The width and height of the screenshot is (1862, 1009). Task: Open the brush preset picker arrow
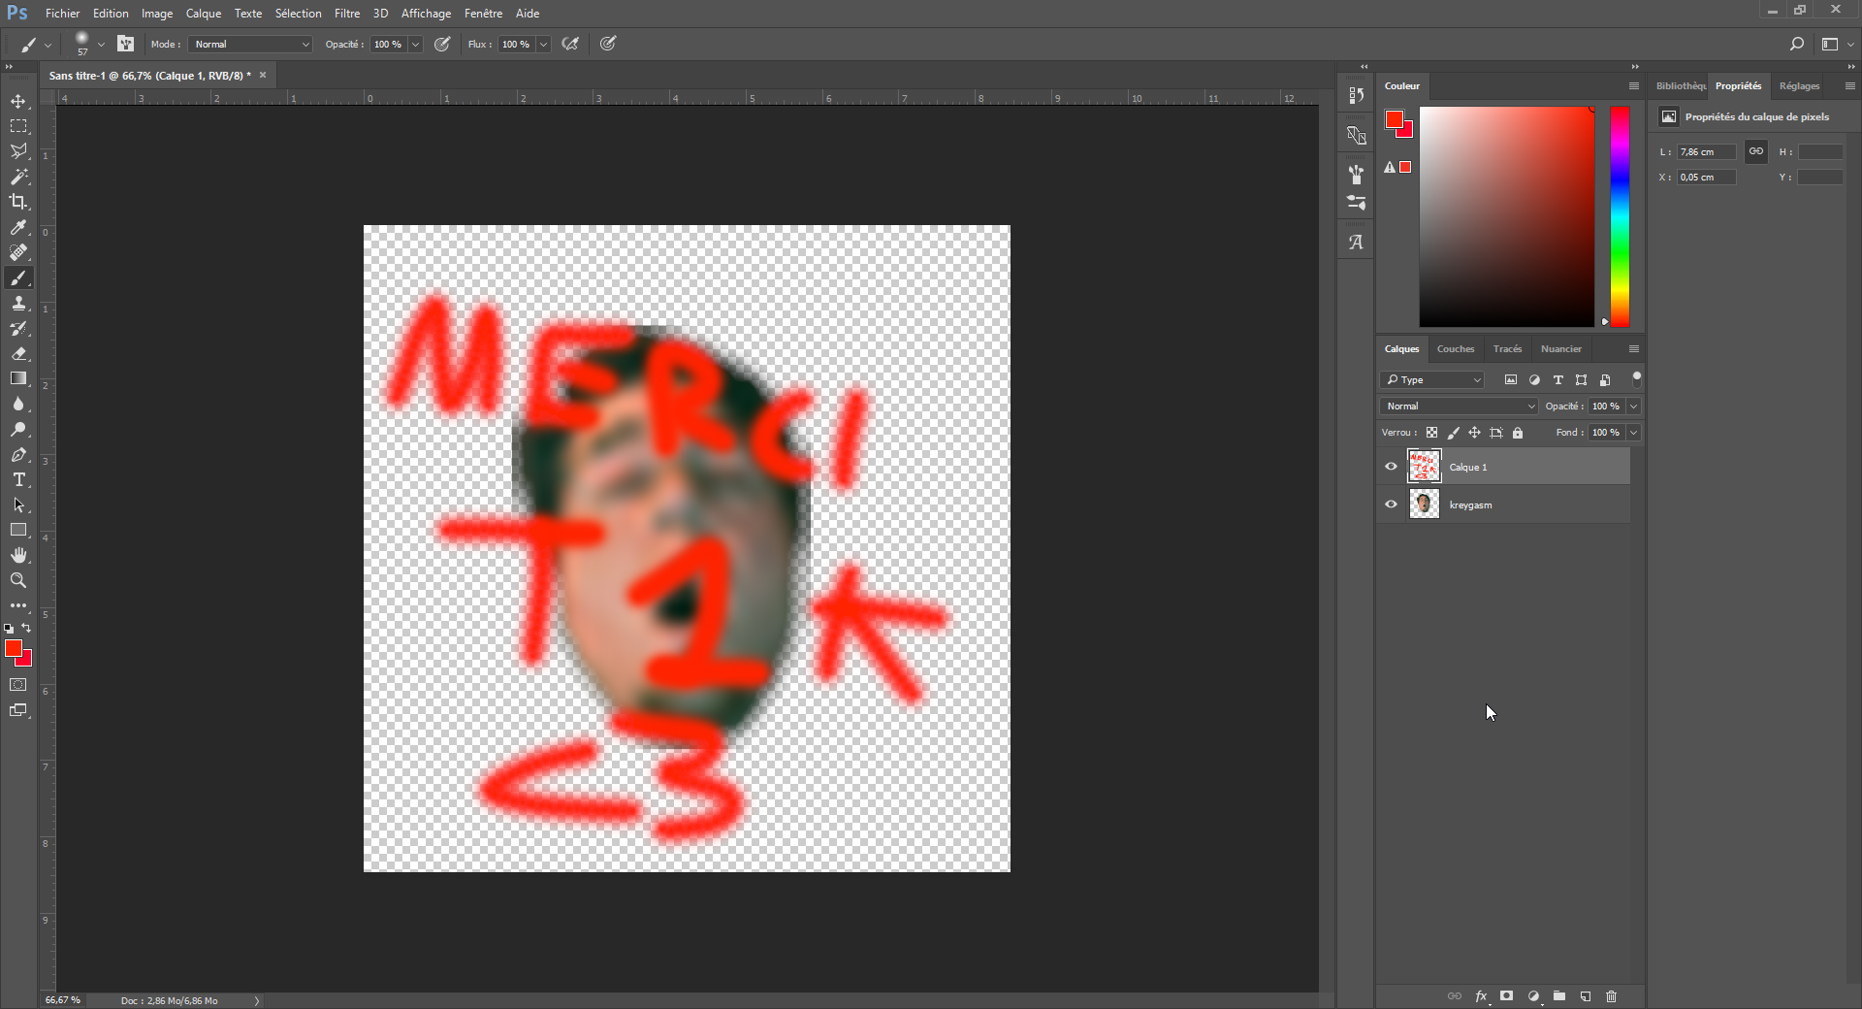101,44
